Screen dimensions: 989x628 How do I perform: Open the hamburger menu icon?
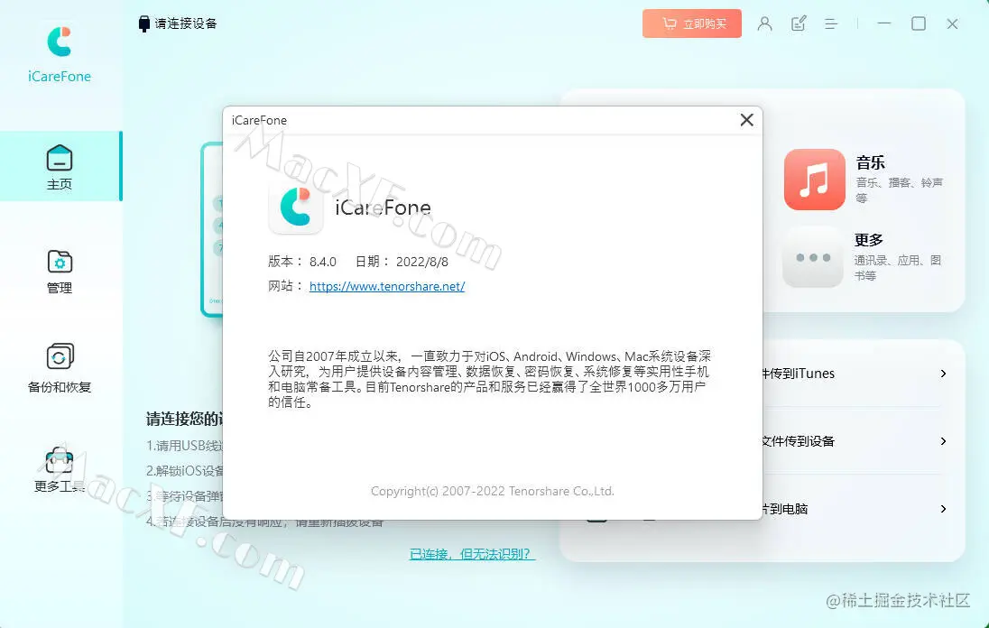click(831, 24)
